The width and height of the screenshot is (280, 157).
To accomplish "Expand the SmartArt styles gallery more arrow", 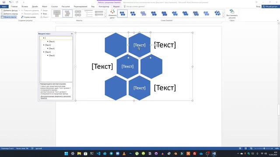I will [224, 17].
